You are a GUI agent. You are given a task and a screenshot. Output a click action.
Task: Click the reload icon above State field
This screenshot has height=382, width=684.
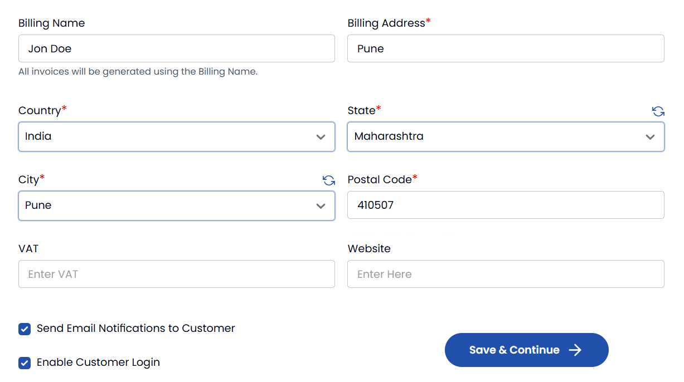pos(658,111)
